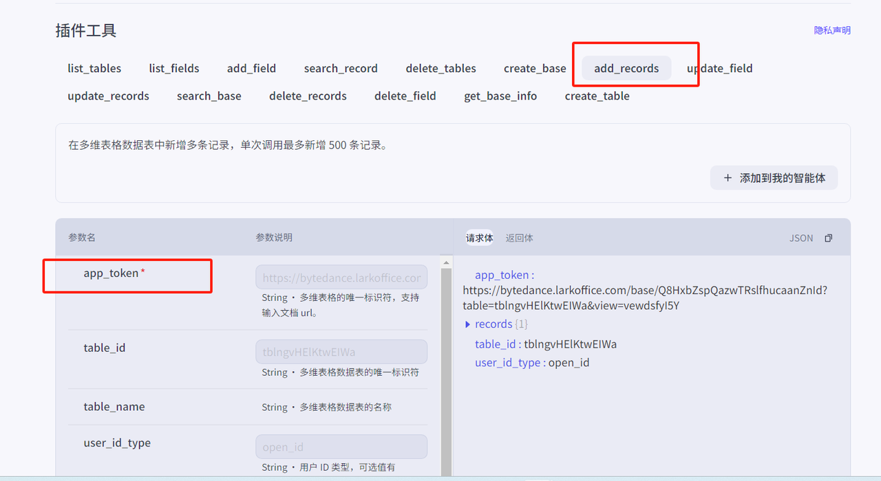Select the list_fields tool
Screen dimensions: 881x481
174,69
